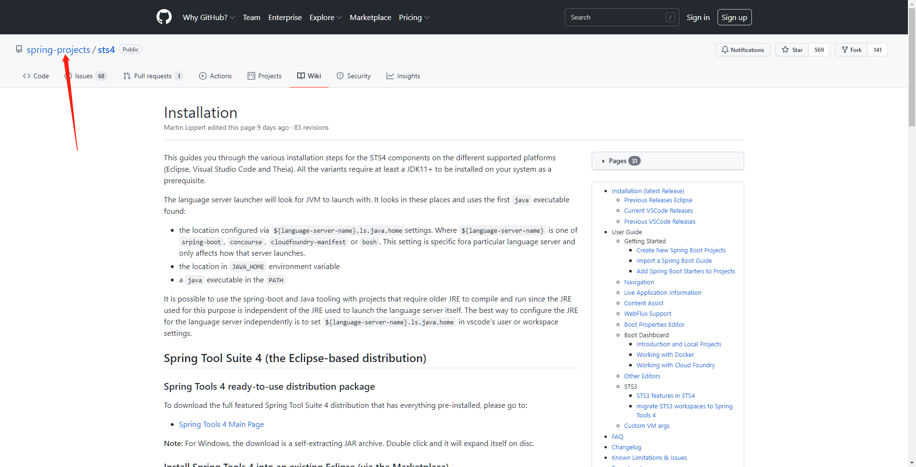Click the star icon on the Star button
Image resolution: width=916 pixels, height=467 pixels.
785,50
